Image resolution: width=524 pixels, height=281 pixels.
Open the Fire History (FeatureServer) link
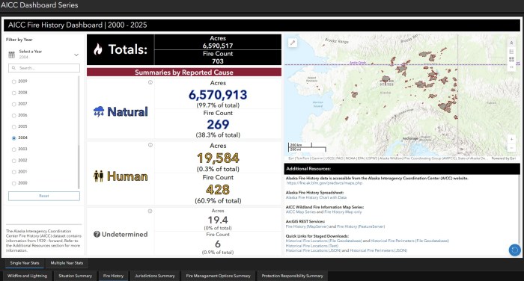tap(361, 226)
